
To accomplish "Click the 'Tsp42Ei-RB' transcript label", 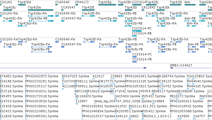I will pos(134,23).
